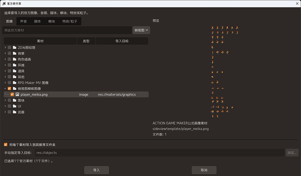Uncheck the player_meika.png checkbox
301x176 pixels.
click(x=12, y=95)
